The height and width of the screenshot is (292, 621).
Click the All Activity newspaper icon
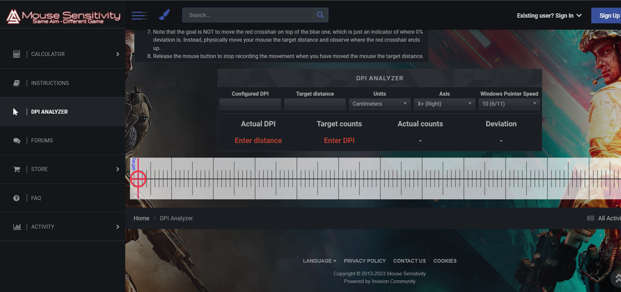tap(591, 218)
